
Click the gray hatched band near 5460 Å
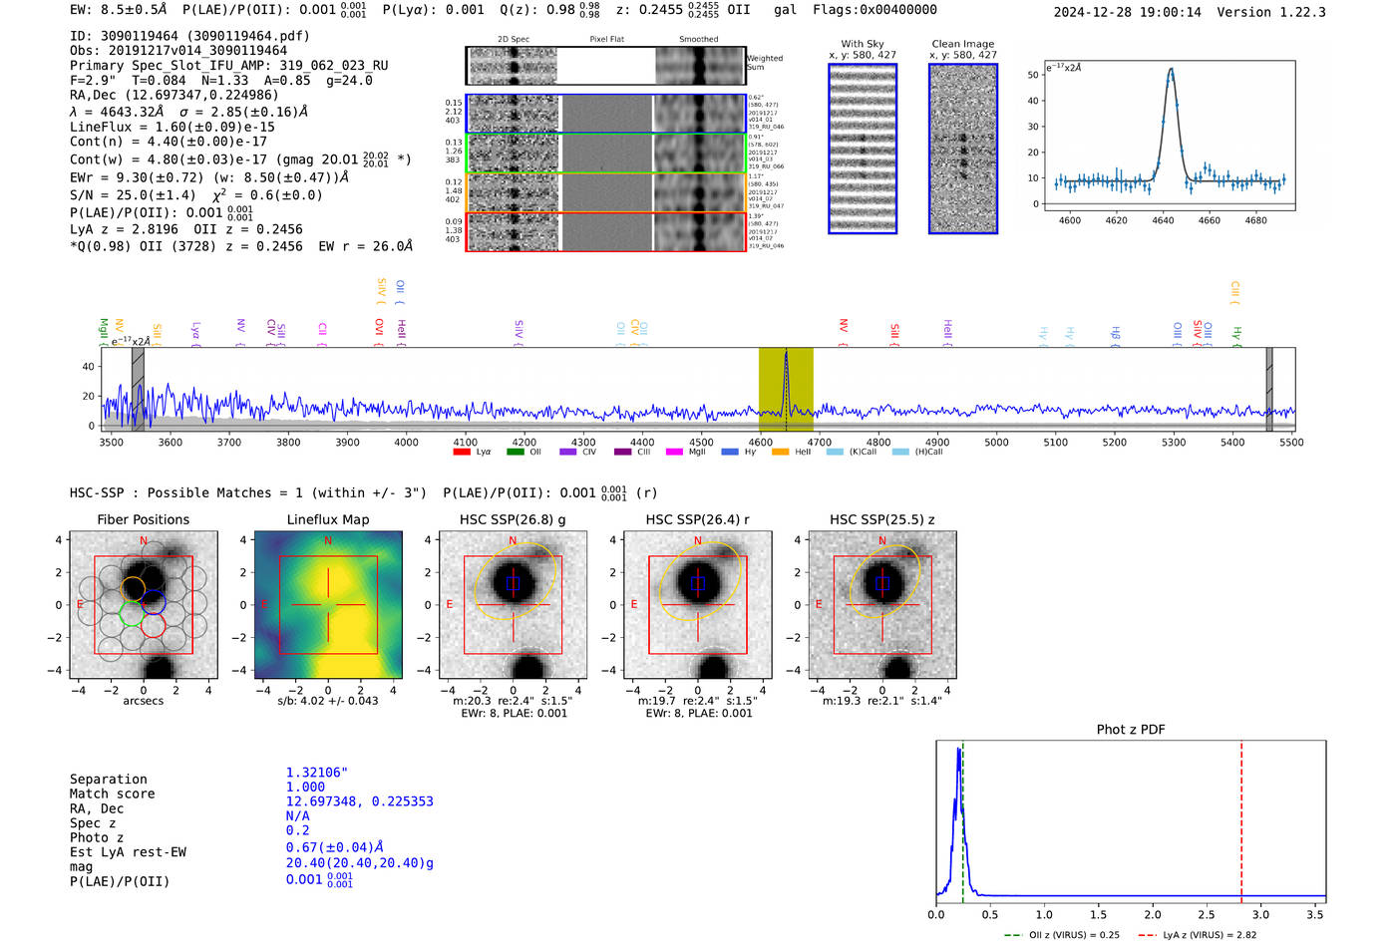coord(1269,390)
